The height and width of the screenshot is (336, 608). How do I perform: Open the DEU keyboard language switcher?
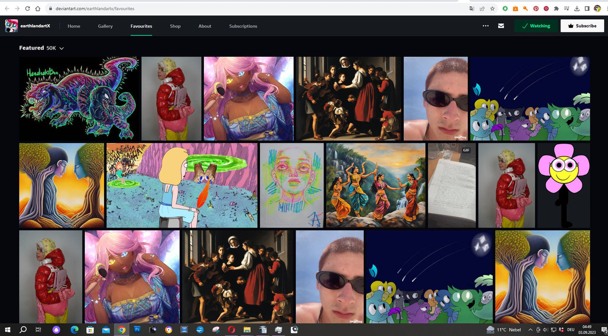(571, 329)
